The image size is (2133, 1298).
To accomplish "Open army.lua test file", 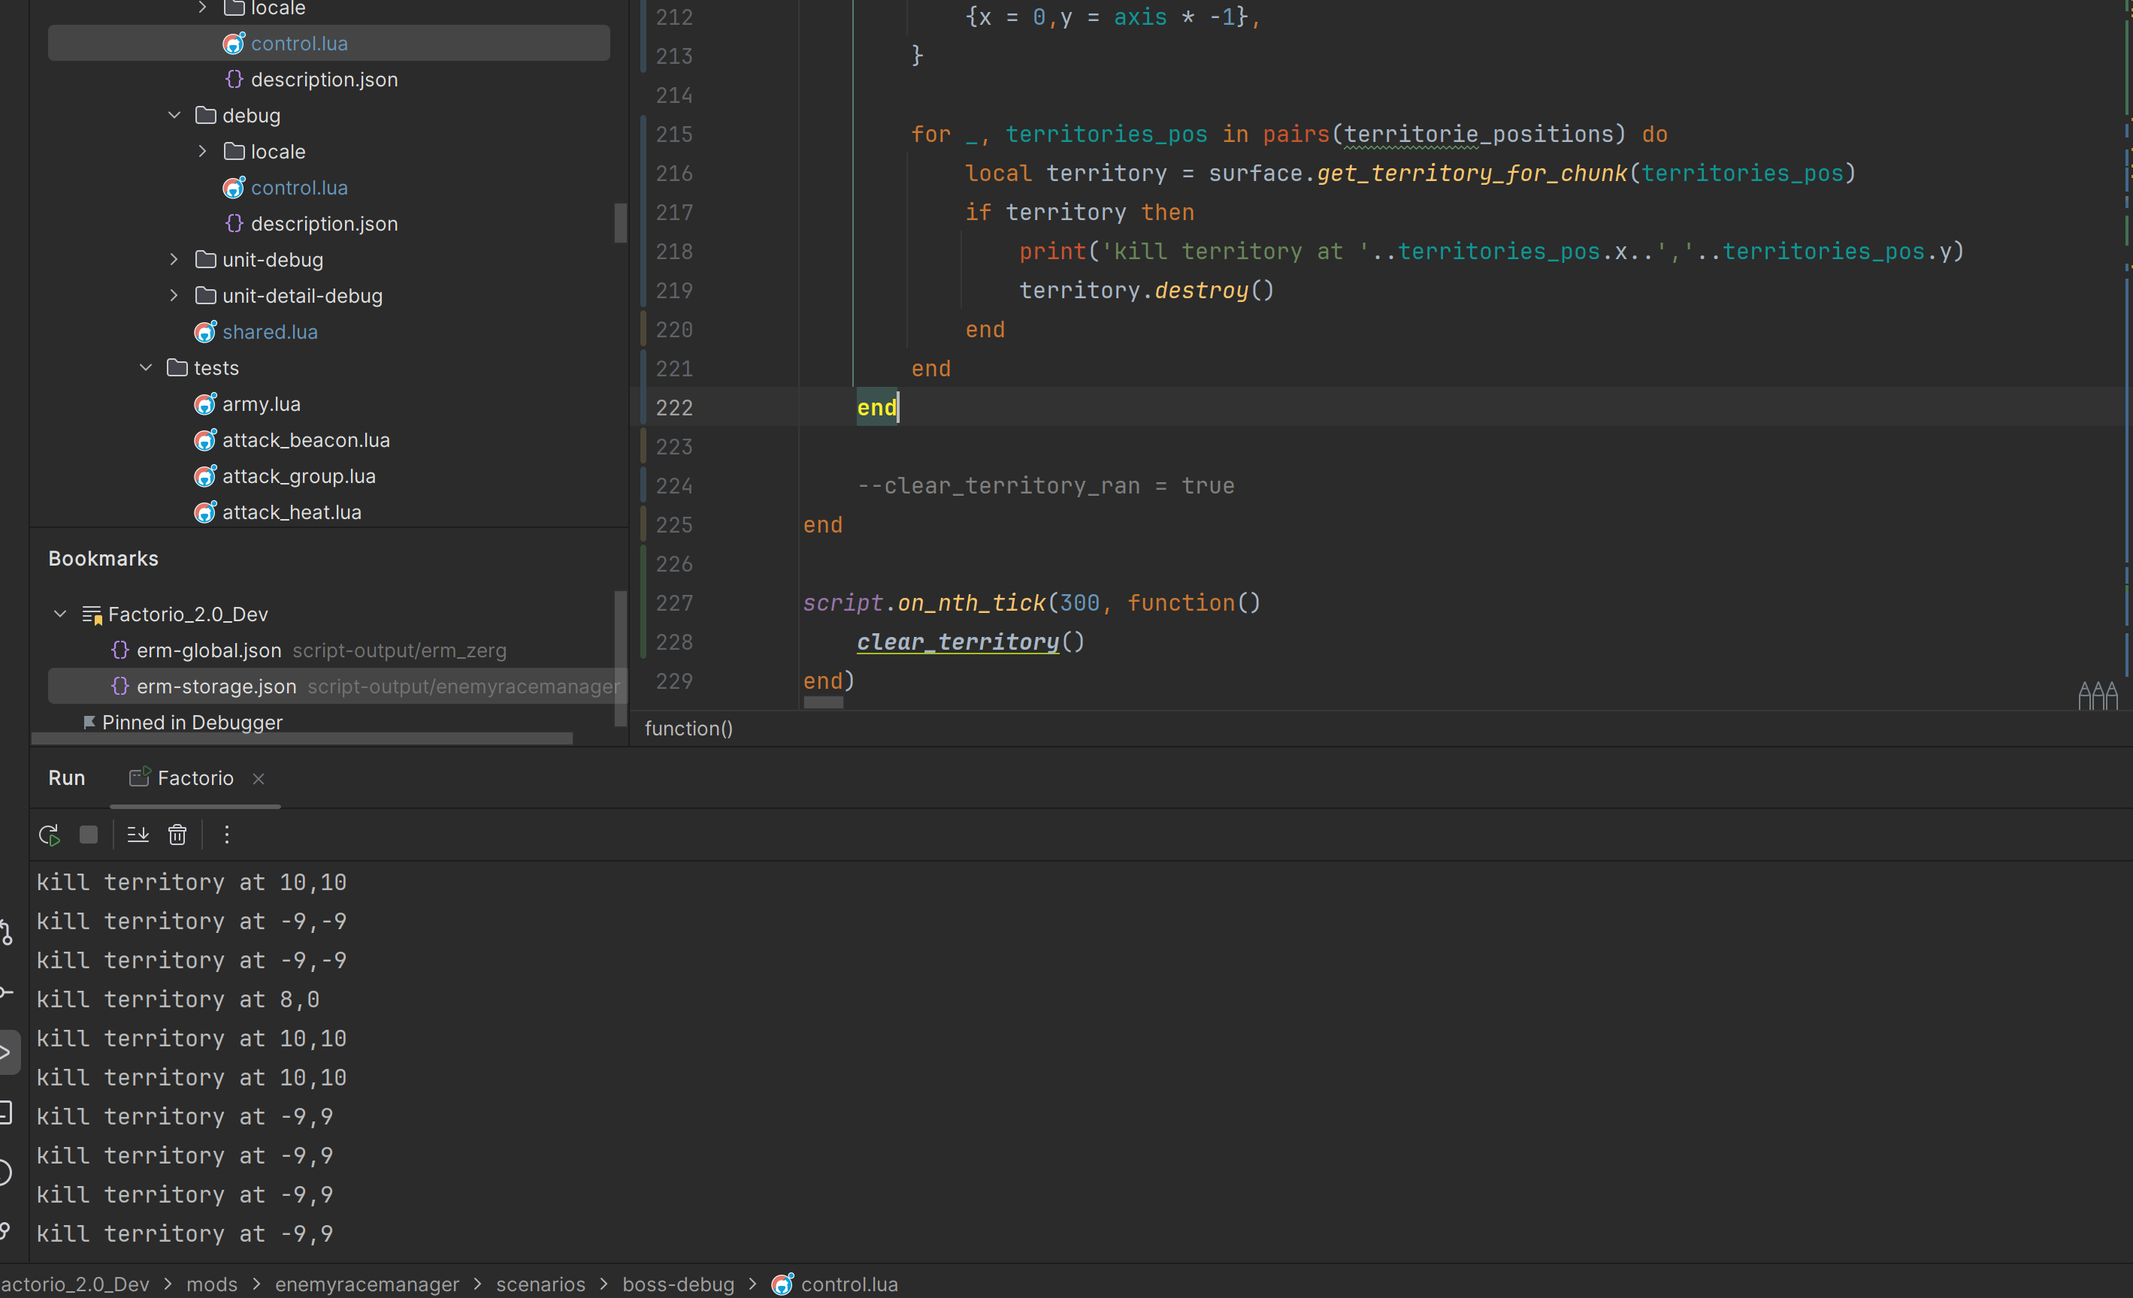I will (261, 404).
